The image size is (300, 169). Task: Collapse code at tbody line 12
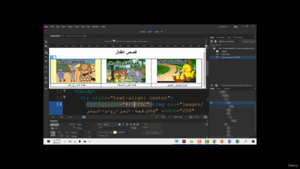[65, 91]
